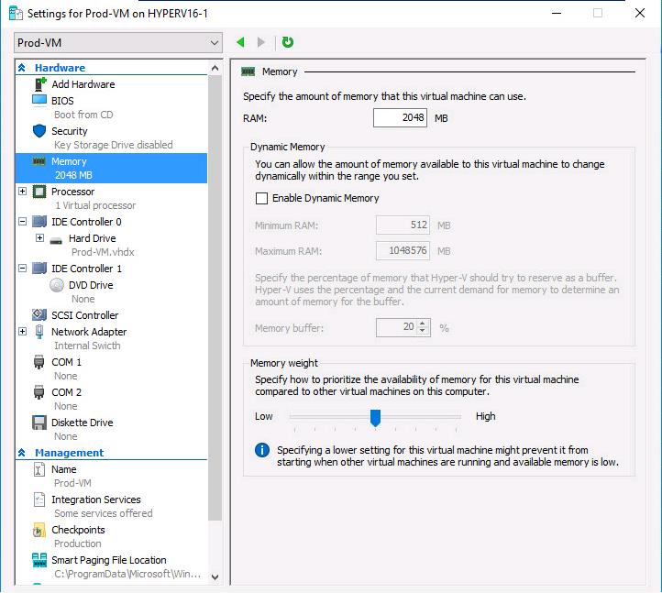Expand the Hard Drive tree node
The height and width of the screenshot is (593, 662).
(x=39, y=238)
